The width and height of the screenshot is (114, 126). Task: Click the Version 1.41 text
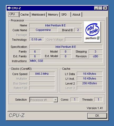(95, 108)
